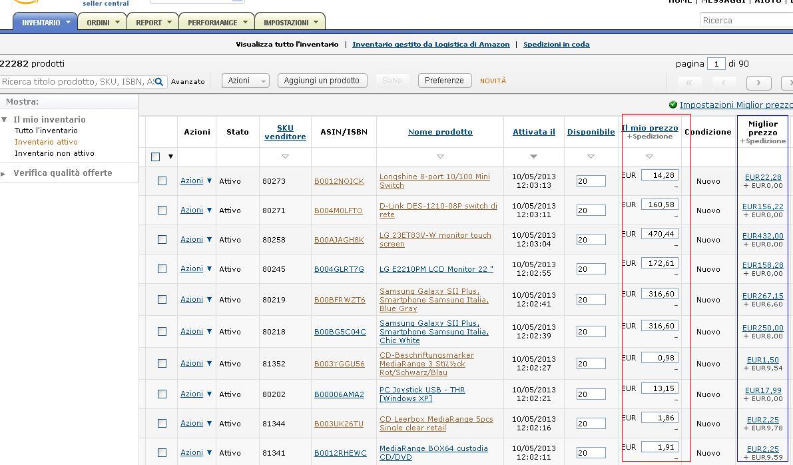Sort by Nome prodotto column

(x=440, y=132)
